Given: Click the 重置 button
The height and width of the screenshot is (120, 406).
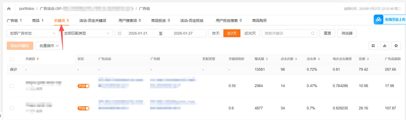Looking at the screenshot, I should click(327, 34).
